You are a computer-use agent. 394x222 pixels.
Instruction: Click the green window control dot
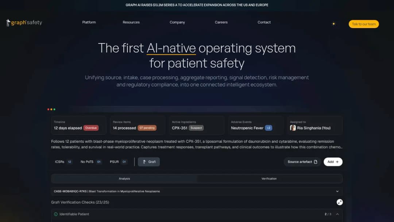(54, 110)
